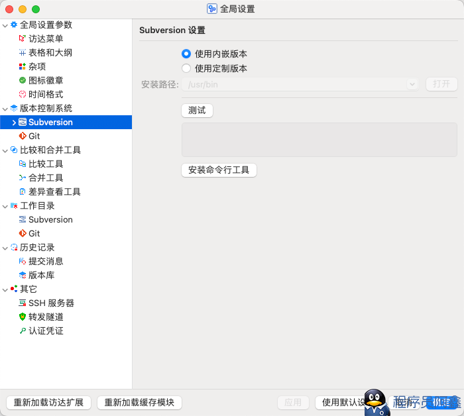Click the 比较工具 icon
This screenshot has width=464, height=416.
[x=23, y=164]
